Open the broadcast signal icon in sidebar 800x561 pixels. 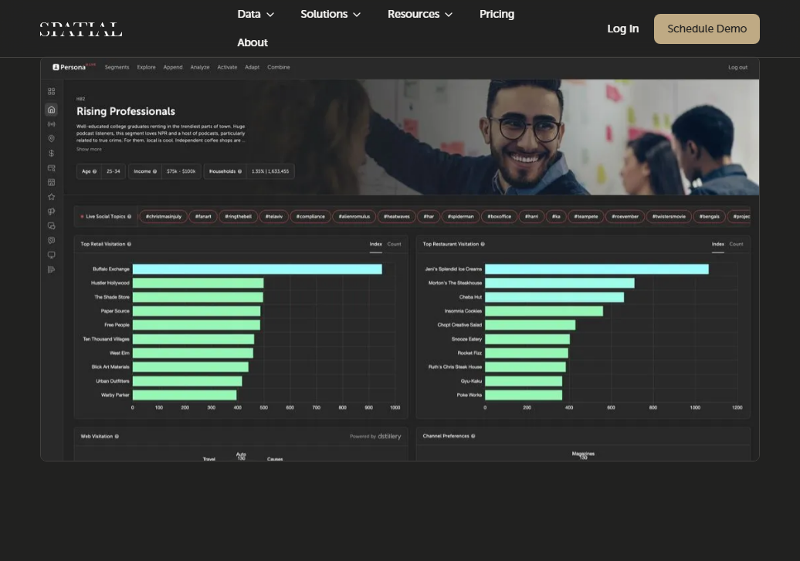click(51, 124)
